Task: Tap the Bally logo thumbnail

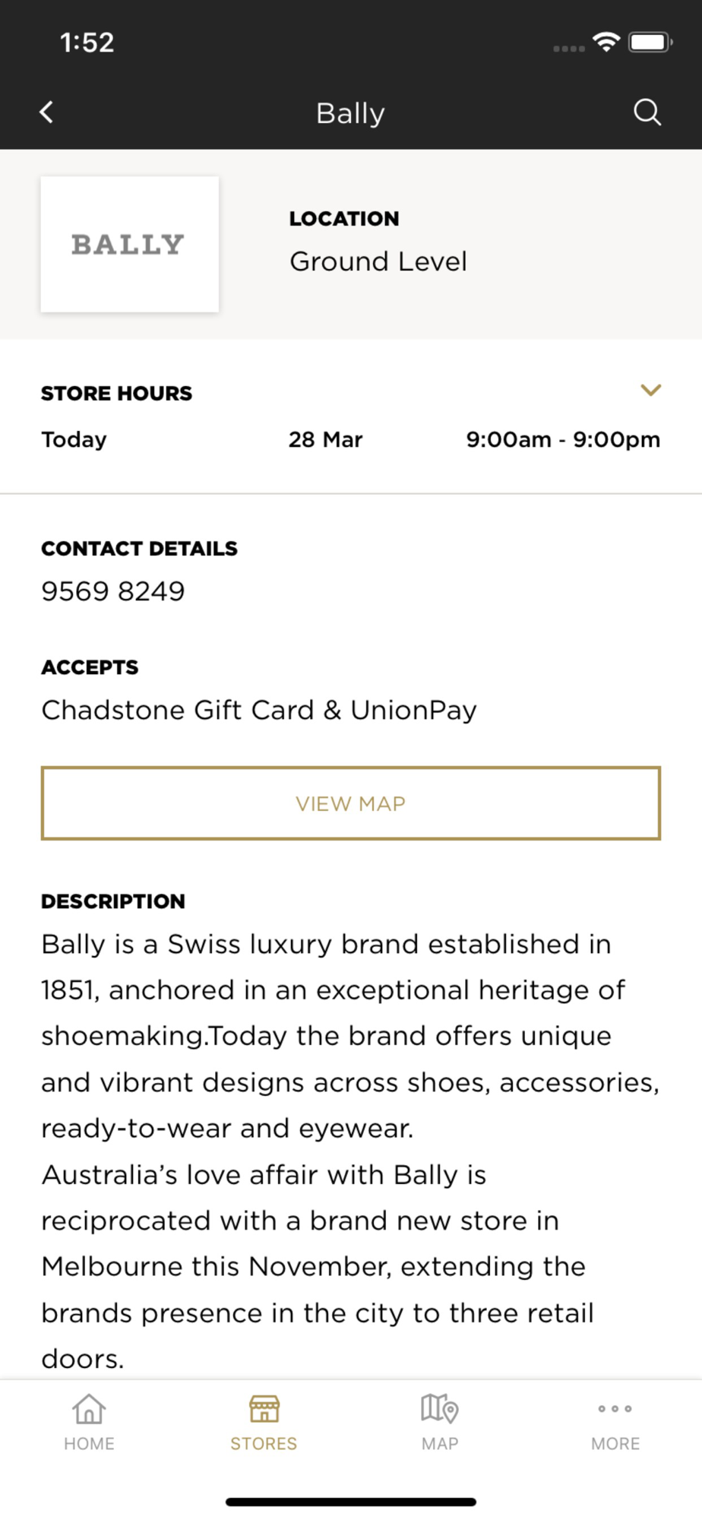Action: coord(130,244)
